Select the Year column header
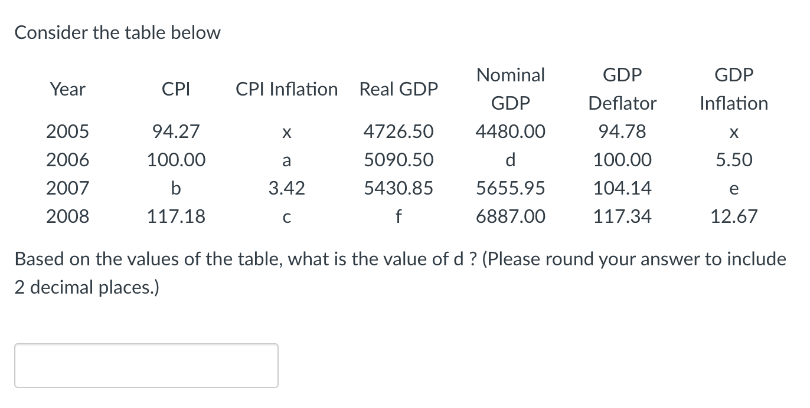This screenshot has height=408, width=810. [67, 89]
